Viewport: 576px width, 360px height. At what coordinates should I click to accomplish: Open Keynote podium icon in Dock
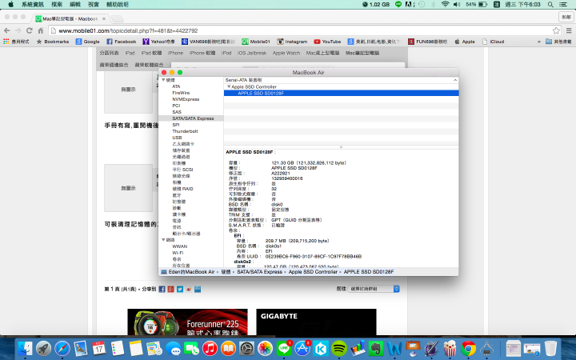point(413,348)
